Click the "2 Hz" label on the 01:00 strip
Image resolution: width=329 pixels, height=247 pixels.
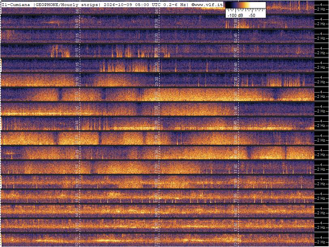tap(321, 53)
